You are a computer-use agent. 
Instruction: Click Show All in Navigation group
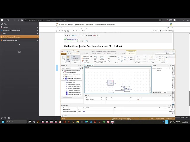[131, 60]
